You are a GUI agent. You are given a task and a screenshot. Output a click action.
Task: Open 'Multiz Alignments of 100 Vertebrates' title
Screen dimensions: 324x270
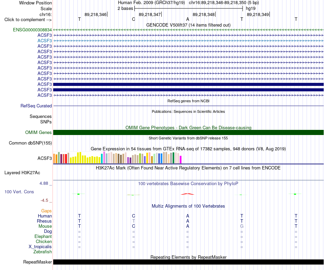(x=188, y=206)
